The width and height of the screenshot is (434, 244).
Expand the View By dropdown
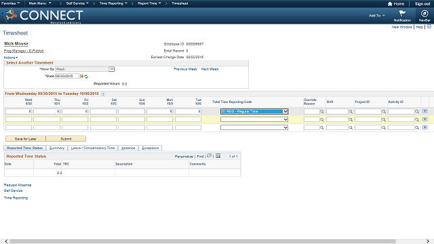tap(111, 69)
